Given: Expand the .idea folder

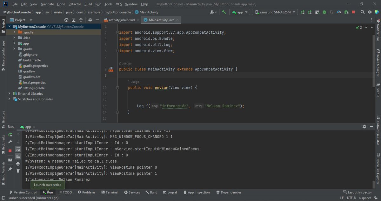Looking at the screenshot, I should pos(14,38).
